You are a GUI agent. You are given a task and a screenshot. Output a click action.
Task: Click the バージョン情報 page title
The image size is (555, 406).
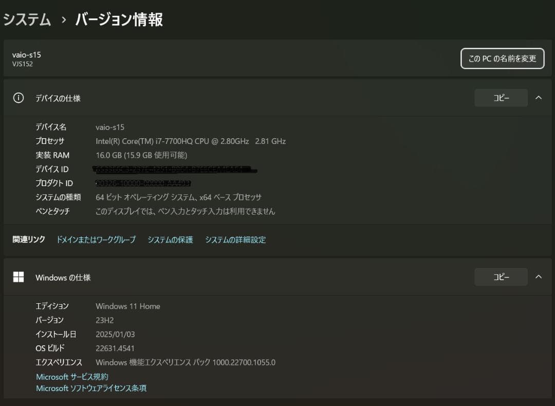[119, 19]
